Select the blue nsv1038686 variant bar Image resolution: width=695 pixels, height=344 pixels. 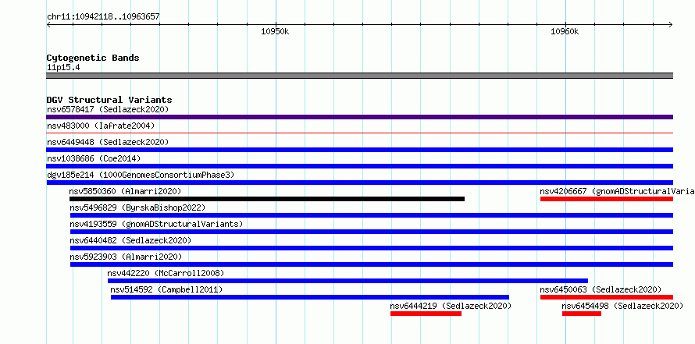[x=359, y=166]
